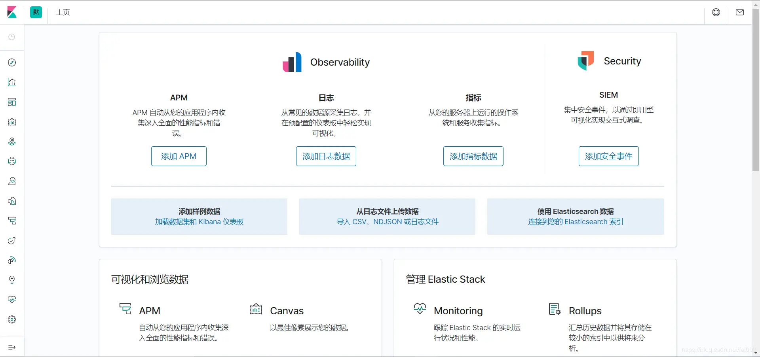The width and height of the screenshot is (760, 357).
Task: Show recently viewed items clock icon
Action: coord(12,37)
